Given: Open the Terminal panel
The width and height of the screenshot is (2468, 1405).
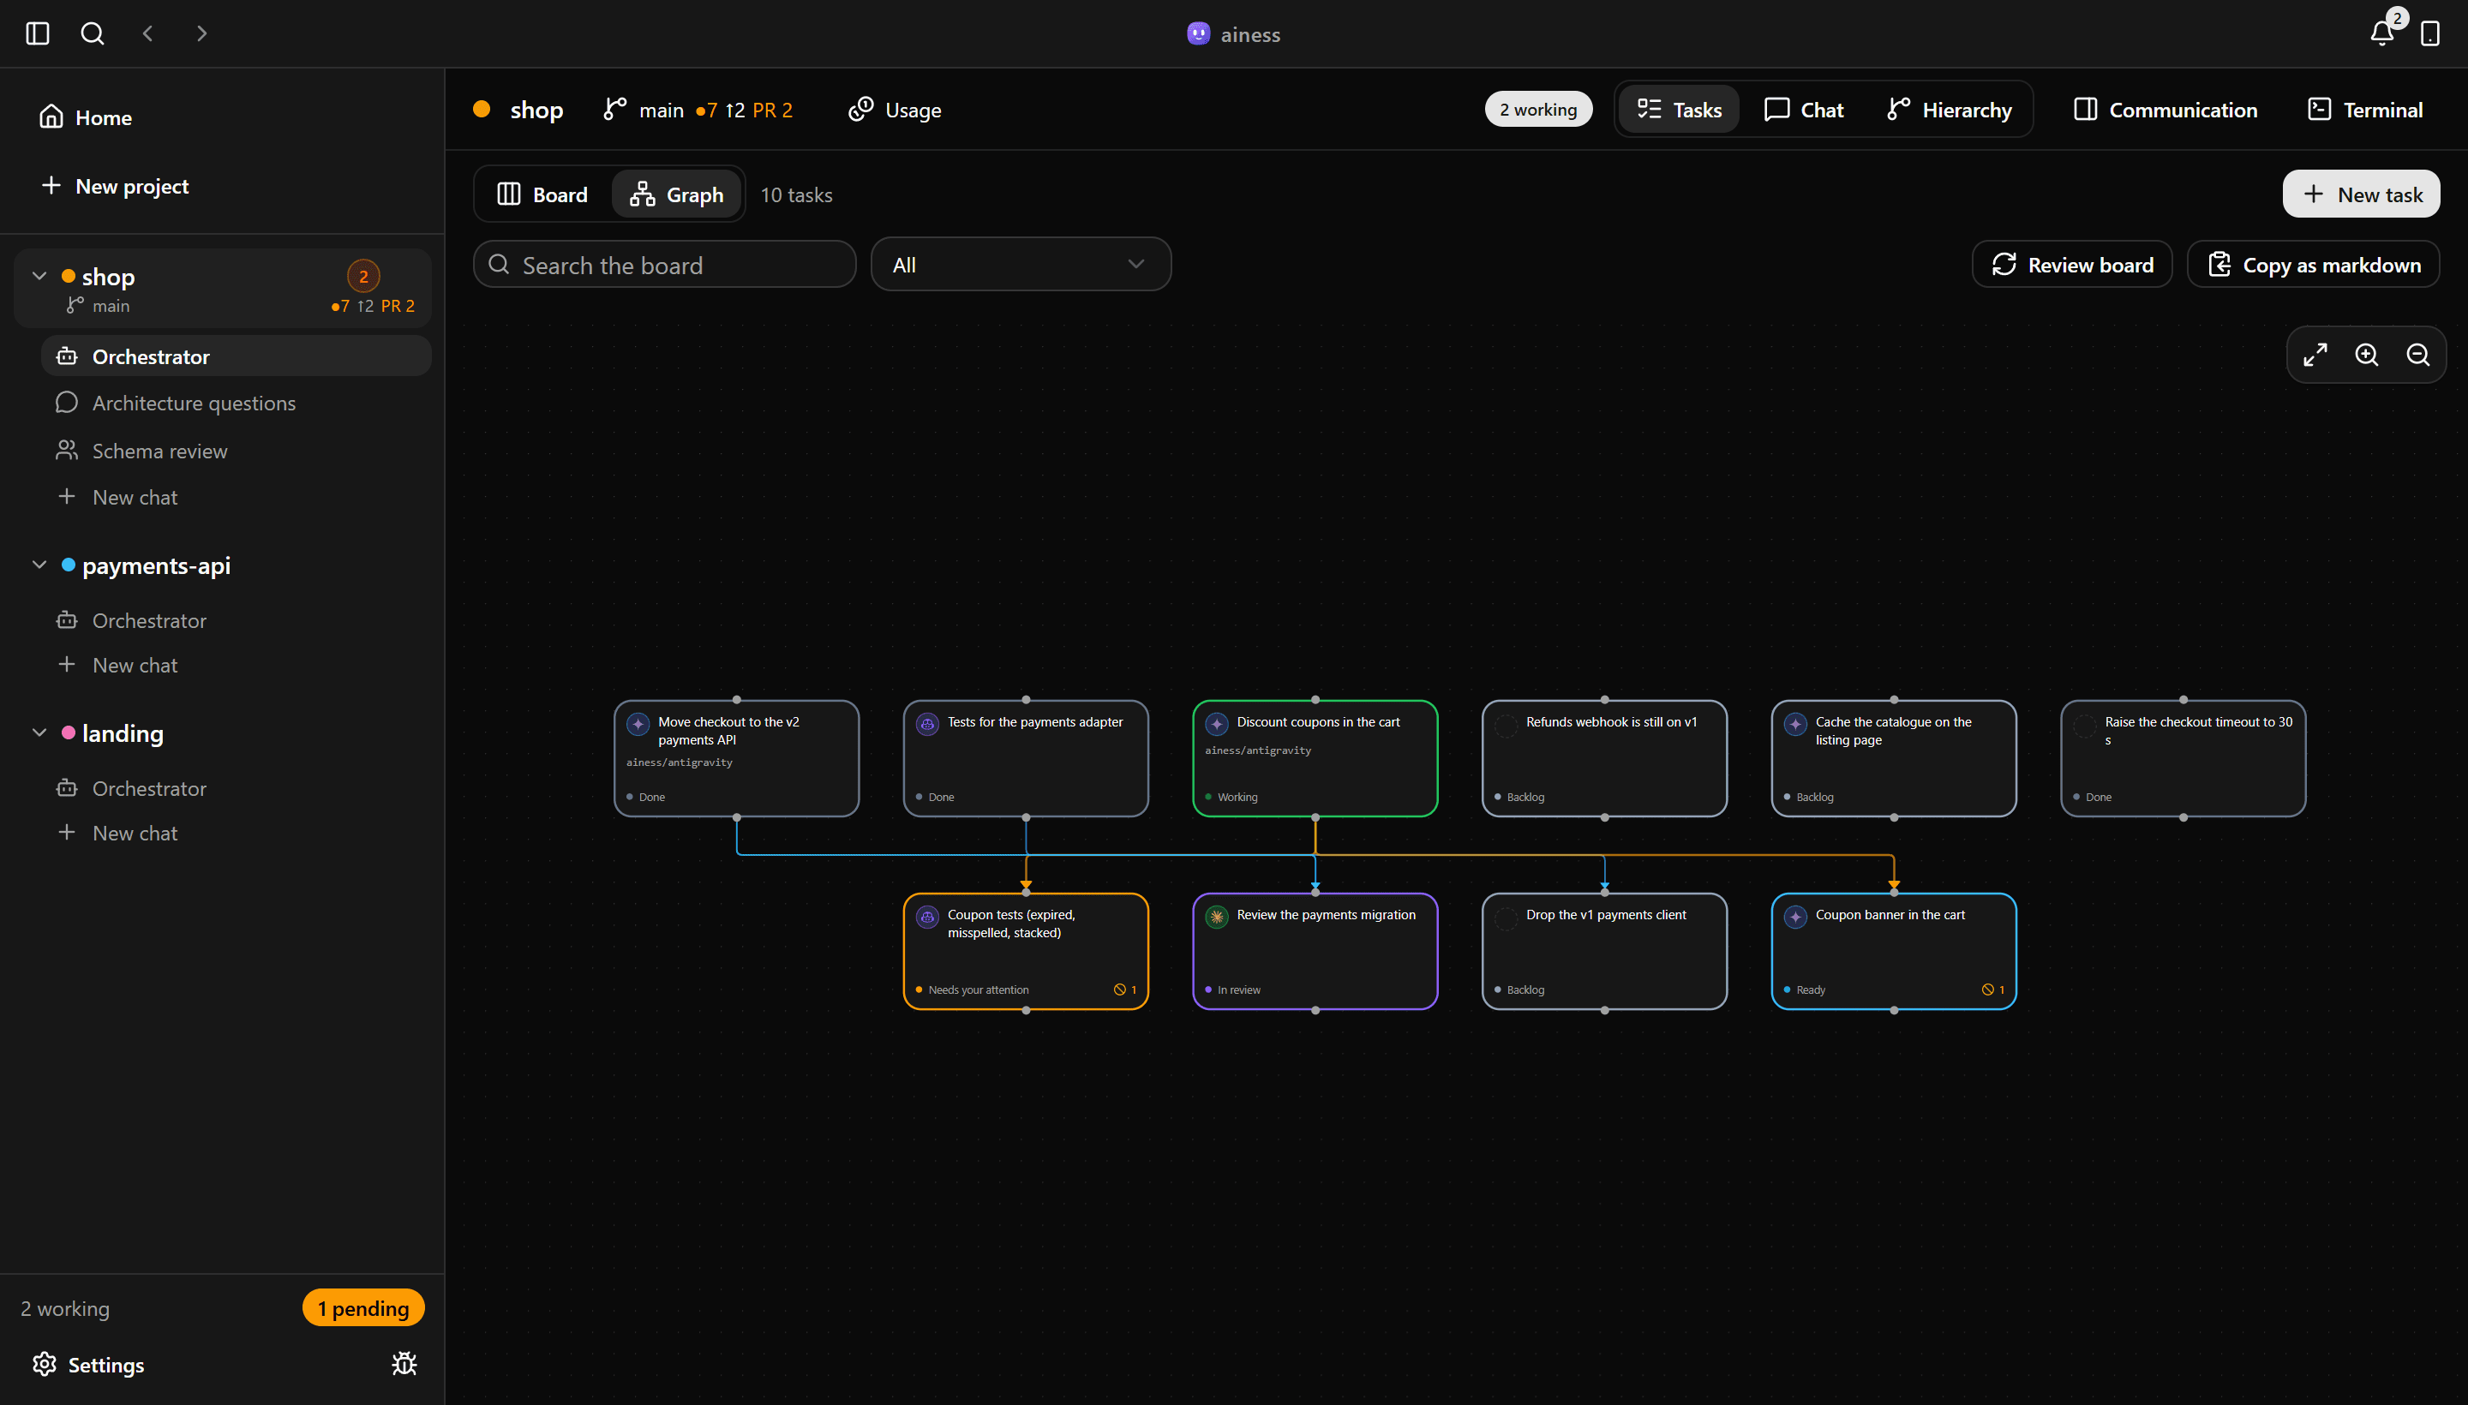Looking at the screenshot, I should pyautogui.click(x=2364, y=110).
